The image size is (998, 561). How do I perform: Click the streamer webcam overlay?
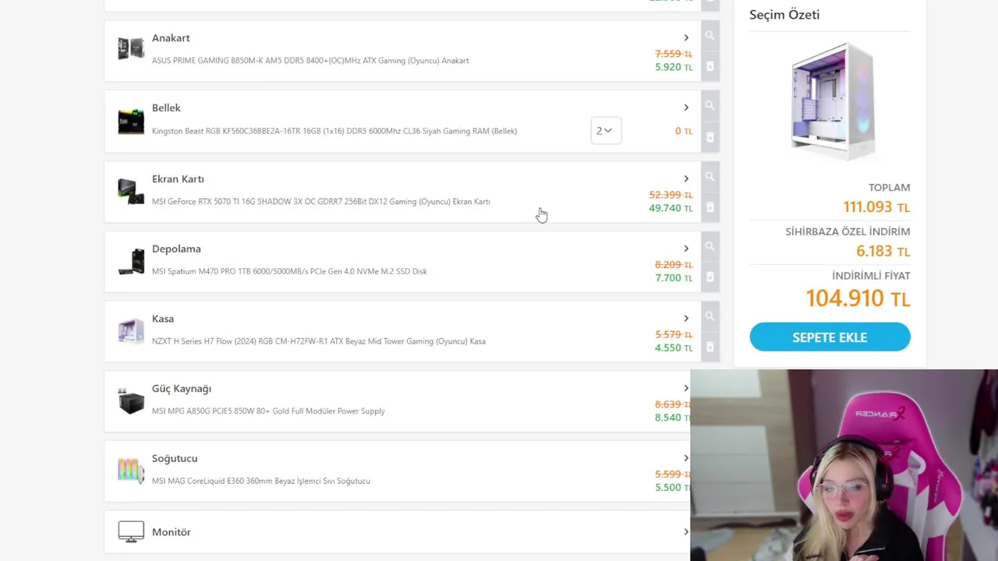pyautogui.click(x=844, y=465)
